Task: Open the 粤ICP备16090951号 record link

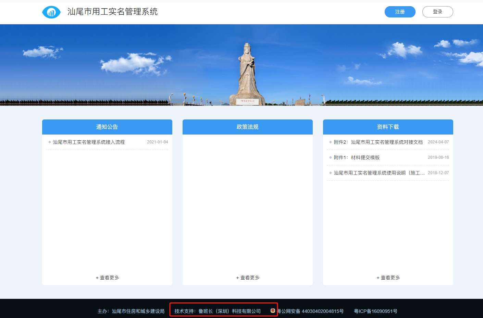Action: (375, 311)
